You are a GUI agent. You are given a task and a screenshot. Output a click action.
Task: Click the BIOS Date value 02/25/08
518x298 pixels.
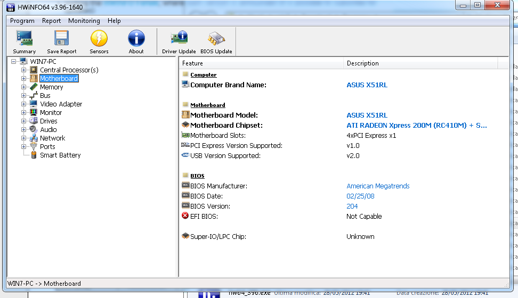click(x=360, y=196)
